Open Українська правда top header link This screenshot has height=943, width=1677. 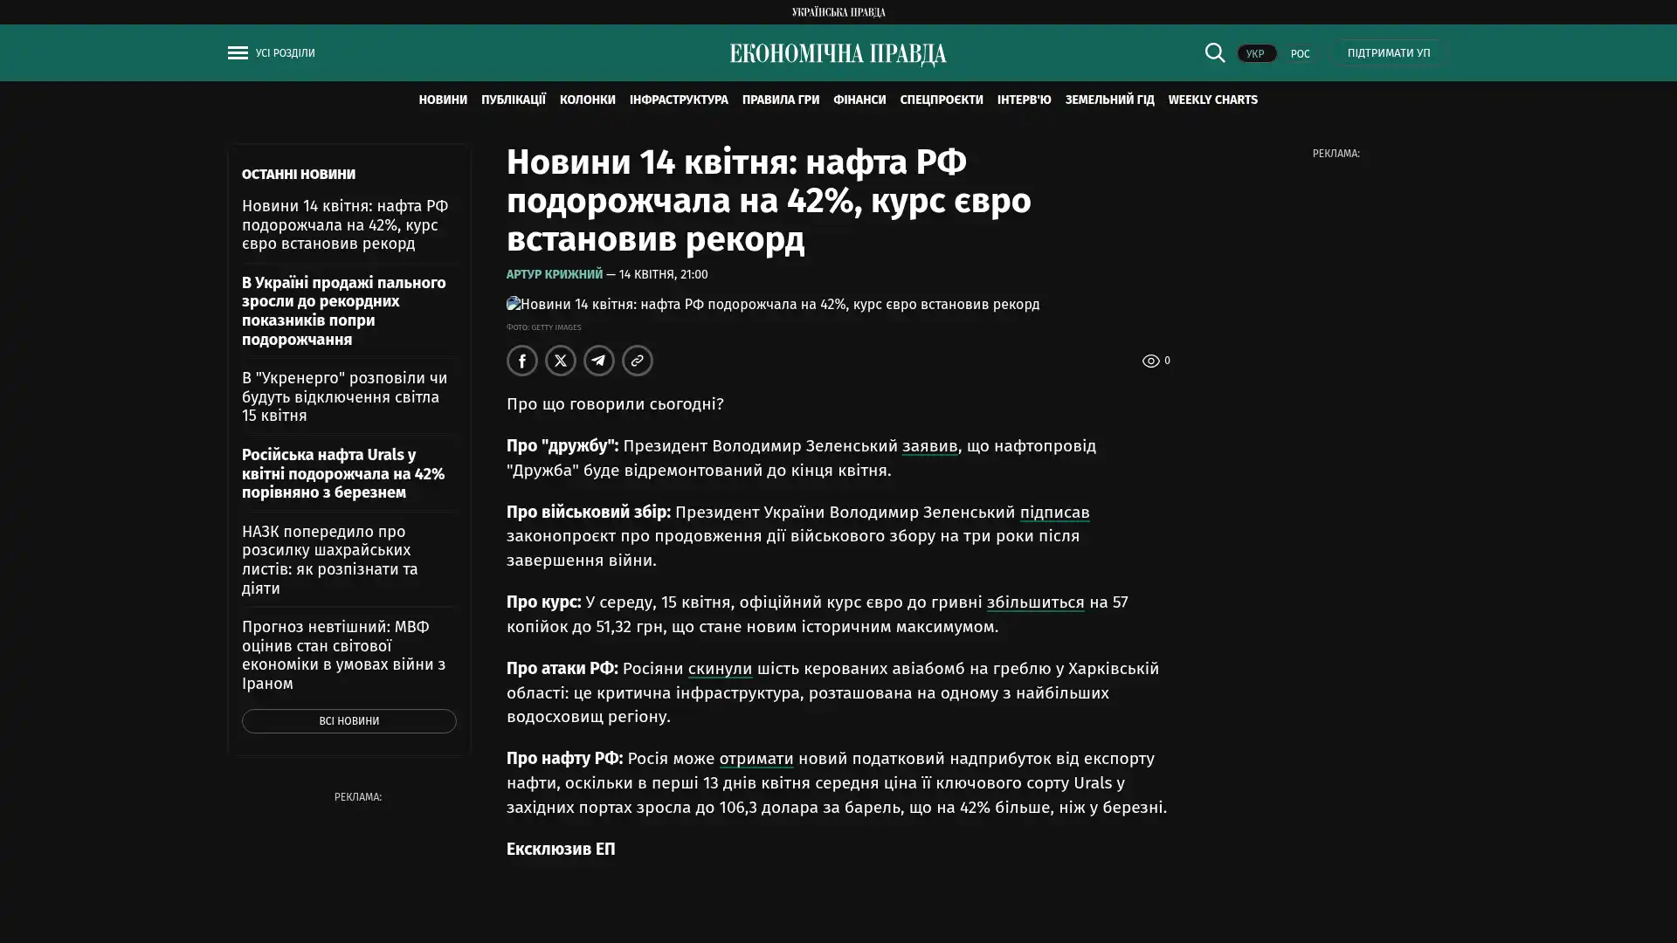838,12
